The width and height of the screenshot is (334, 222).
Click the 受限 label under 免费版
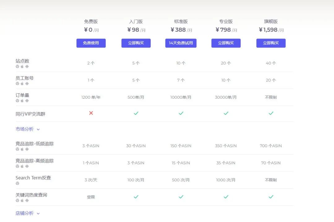pos(91,196)
